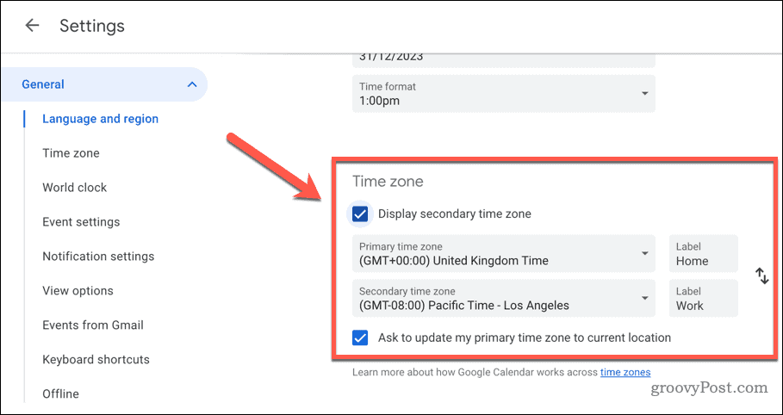Select Events from Gmail
The image size is (783, 415).
pyautogui.click(x=93, y=325)
